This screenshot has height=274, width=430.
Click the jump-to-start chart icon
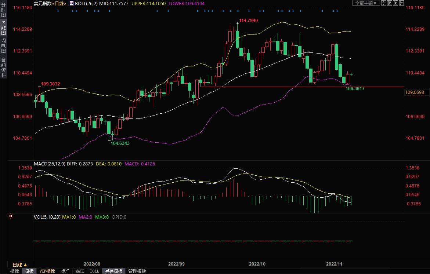click(x=390, y=3)
